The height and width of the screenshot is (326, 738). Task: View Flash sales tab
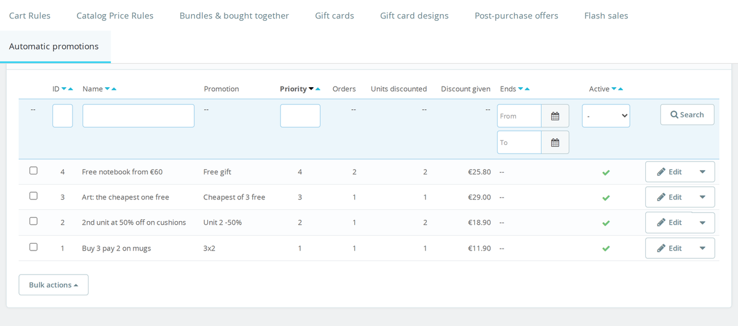pos(606,15)
